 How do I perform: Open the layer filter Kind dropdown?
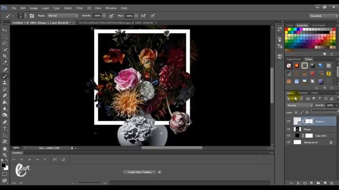[x=295, y=99]
